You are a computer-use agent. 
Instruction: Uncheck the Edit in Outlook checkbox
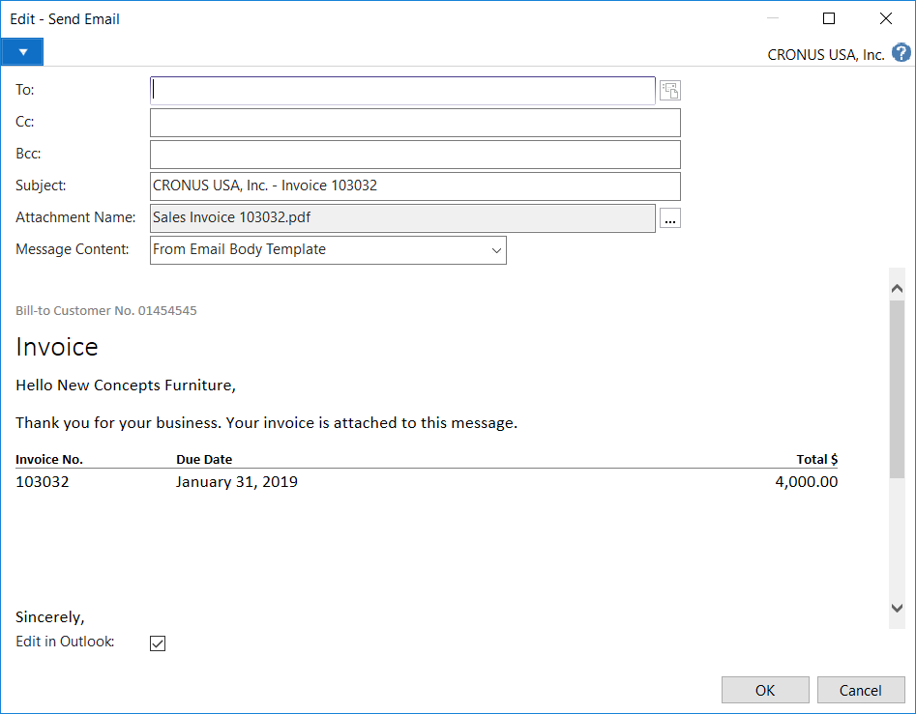pyautogui.click(x=158, y=643)
